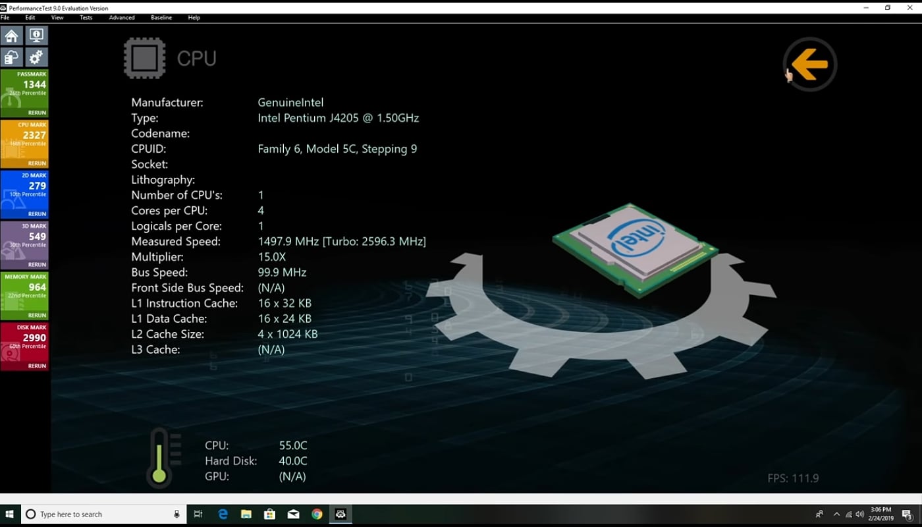This screenshot has width=922, height=527.
Task: Open the File menu
Action: coord(5,18)
